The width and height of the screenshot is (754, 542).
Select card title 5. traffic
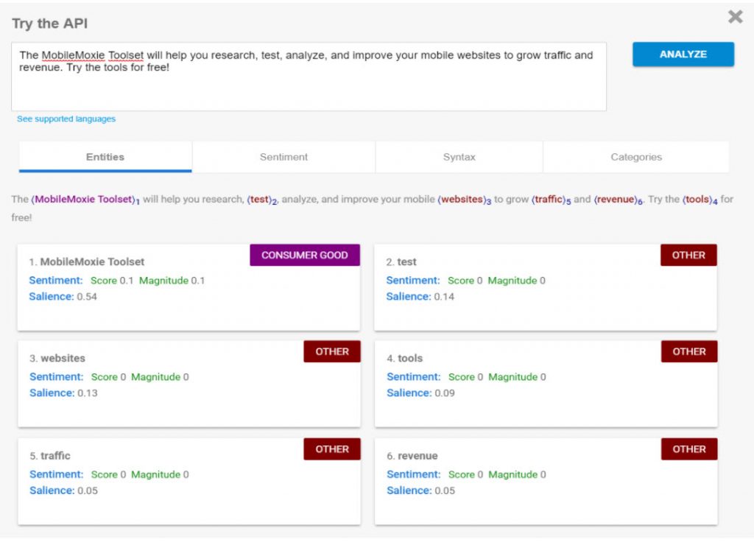pyautogui.click(x=50, y=455)
